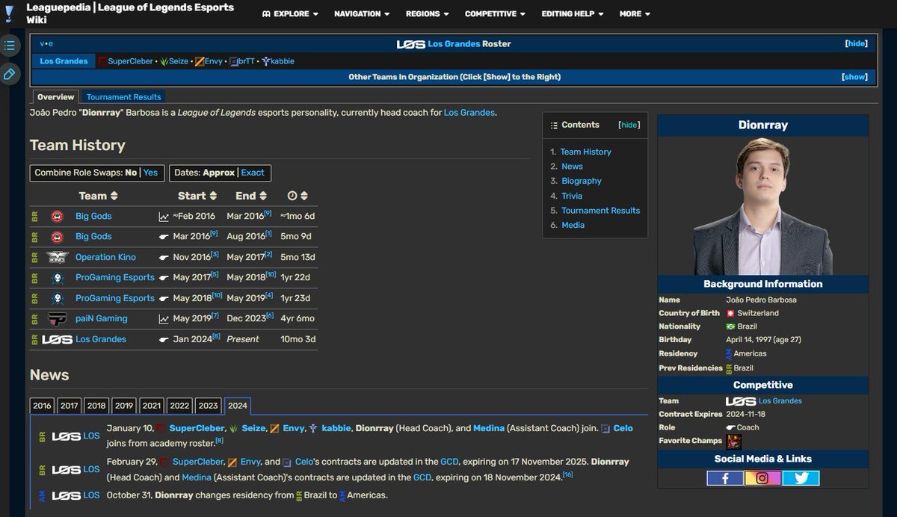Click the Switzerland flag icon
Image resolution: width=897 pixels, height=517 pixels.
[730, 313]
